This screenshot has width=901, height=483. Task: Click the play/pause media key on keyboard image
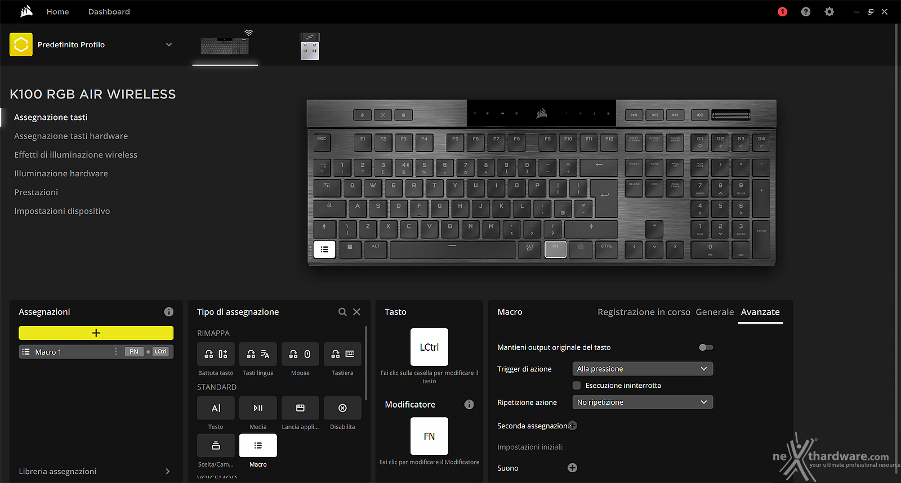pos(654,115)
